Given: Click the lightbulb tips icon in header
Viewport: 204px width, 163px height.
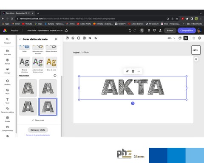Looking at the screenshot, I should click(x=149, y=31).
